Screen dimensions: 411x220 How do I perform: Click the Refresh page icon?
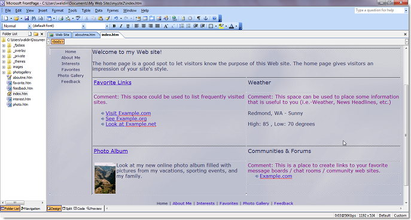(x=183, y=19)
